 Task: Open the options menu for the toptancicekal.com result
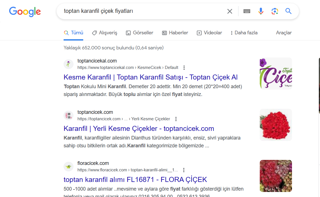(x=184, y=68)
